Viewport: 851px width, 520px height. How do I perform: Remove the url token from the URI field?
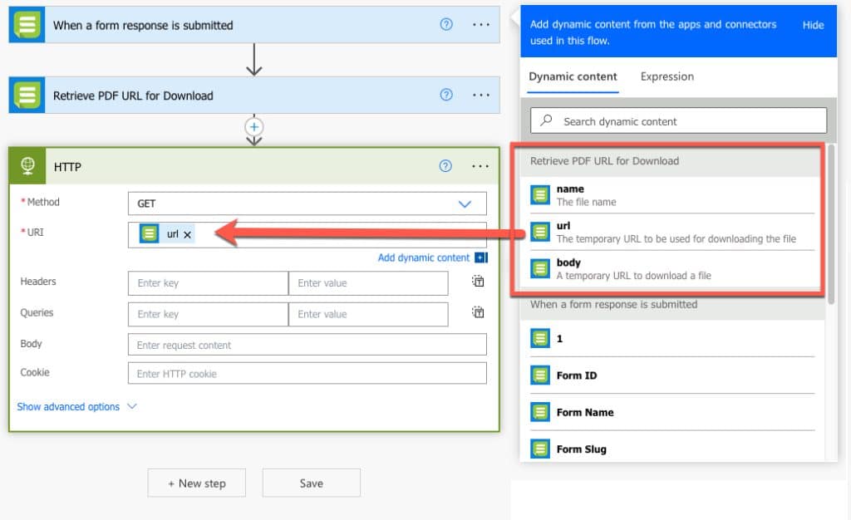(x=185, y=234)
